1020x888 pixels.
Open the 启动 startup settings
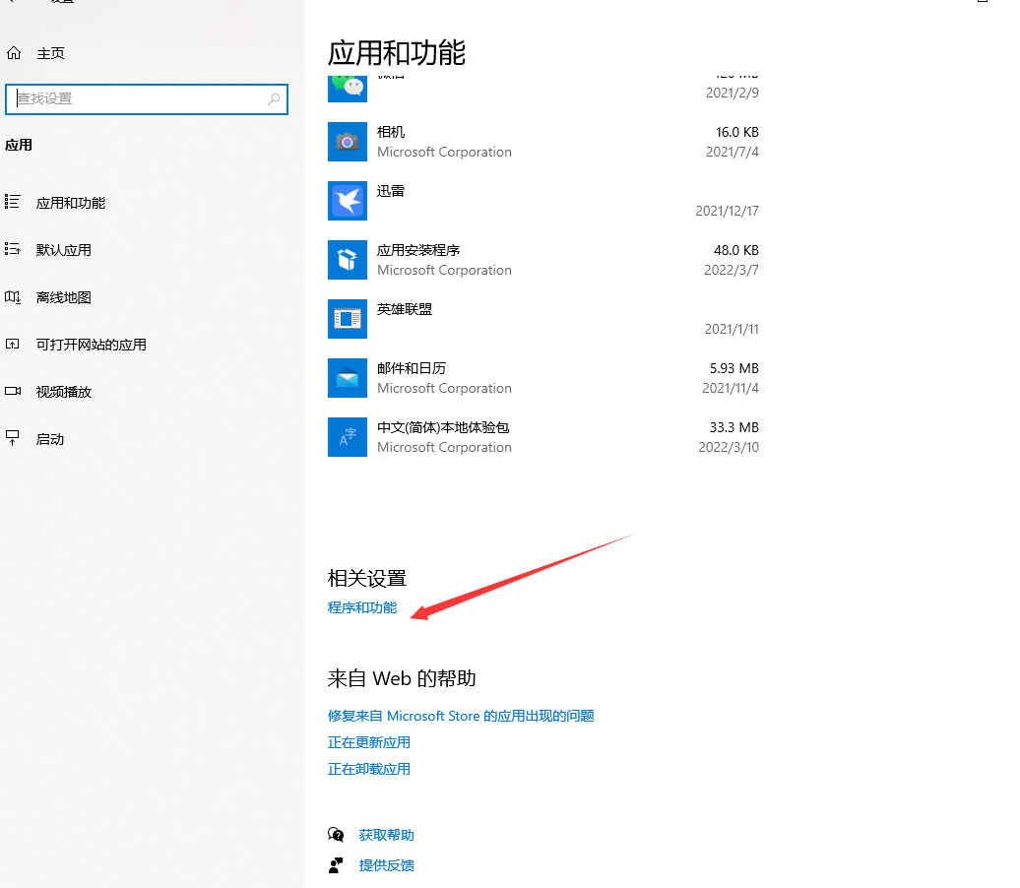[50, 440]
